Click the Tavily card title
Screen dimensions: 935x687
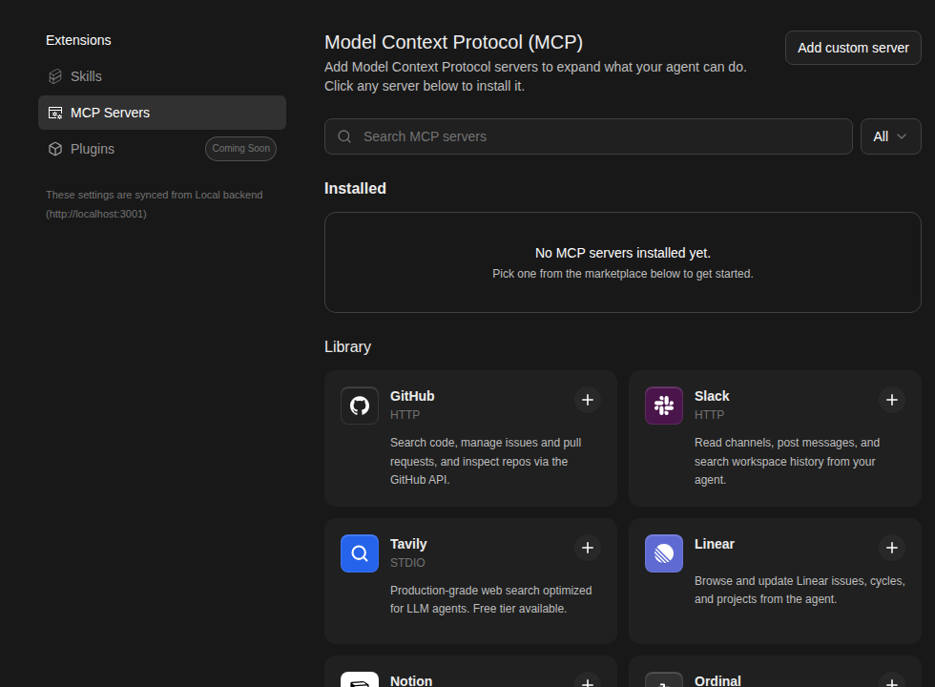click(408, 544)
